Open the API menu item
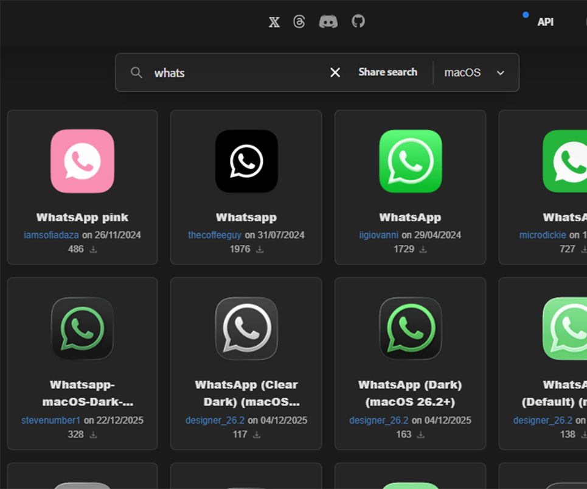Image resolution: width=587 pixels, height=489 pixels. (546, 22)
